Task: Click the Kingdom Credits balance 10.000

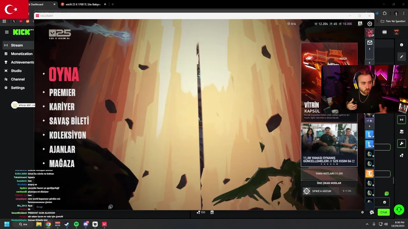Action: [346, 24]
